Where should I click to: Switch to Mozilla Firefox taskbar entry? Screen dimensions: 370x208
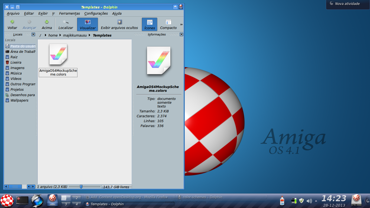[129, 197]
